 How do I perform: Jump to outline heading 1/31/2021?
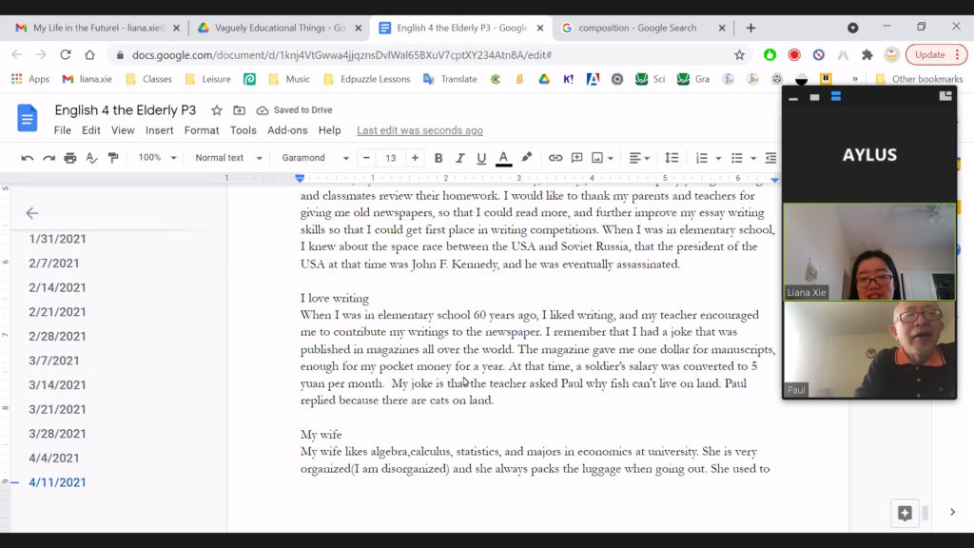pos(57,239)
